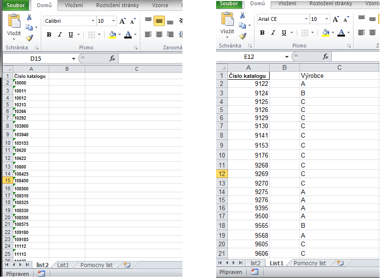
Task: Open Soubor tab in left window
Action: tap(16, 5)
